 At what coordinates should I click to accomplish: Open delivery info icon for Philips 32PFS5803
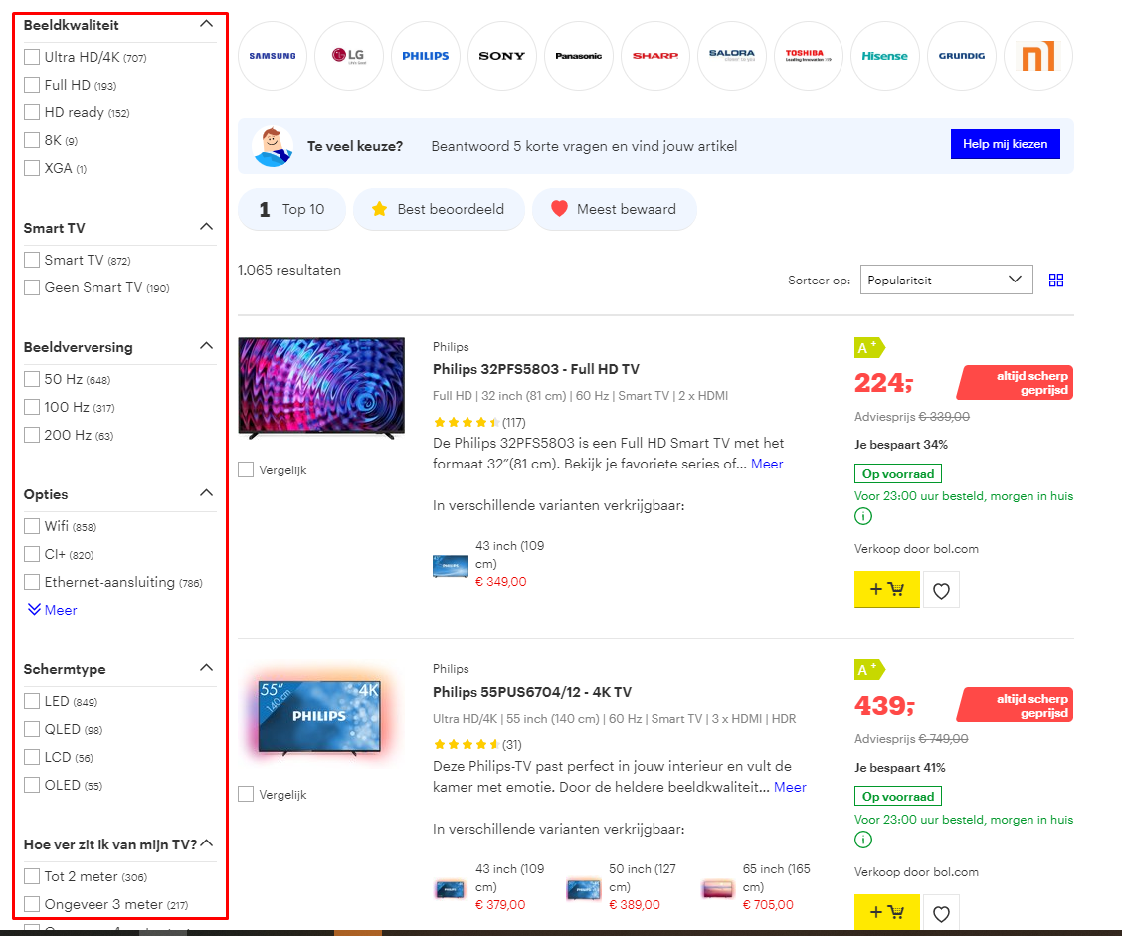click(863, 516)
